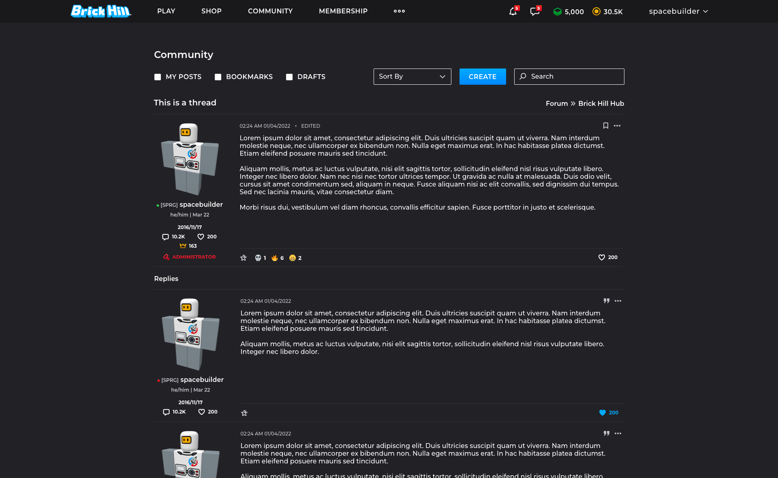Toggle the MY POSTS checkbox filter
Screen dimensions: 778x478
158,77
